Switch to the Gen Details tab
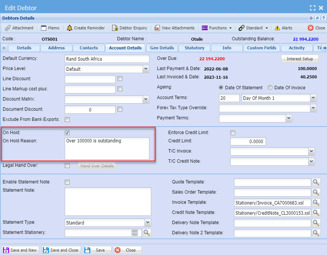The height and width of the screenshot is (255, 327). tap(162, 48)
